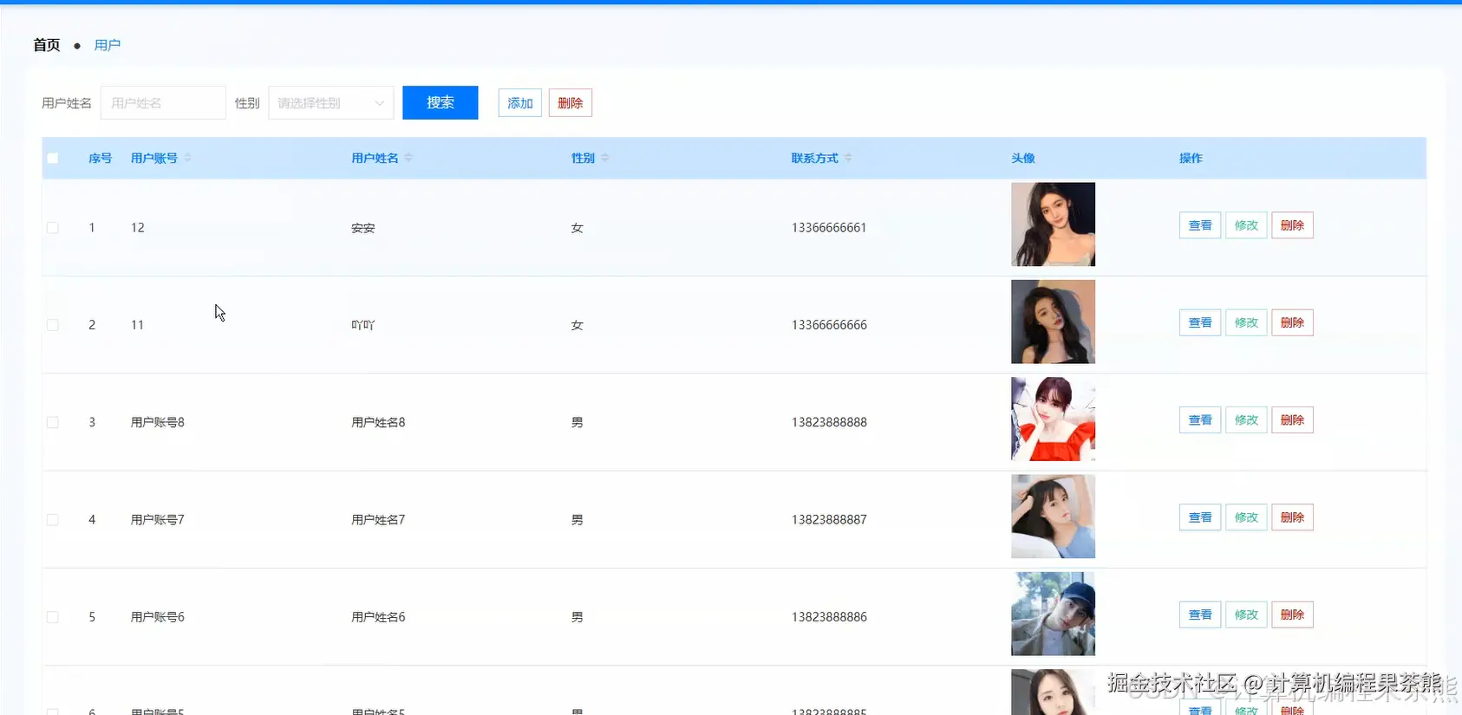Click 查看 for 用户姓名7

[x=1200, y=517]
